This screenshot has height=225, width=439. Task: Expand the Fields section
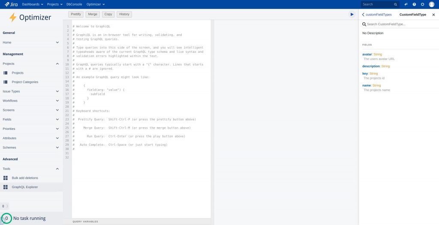[x=57, y=120]
